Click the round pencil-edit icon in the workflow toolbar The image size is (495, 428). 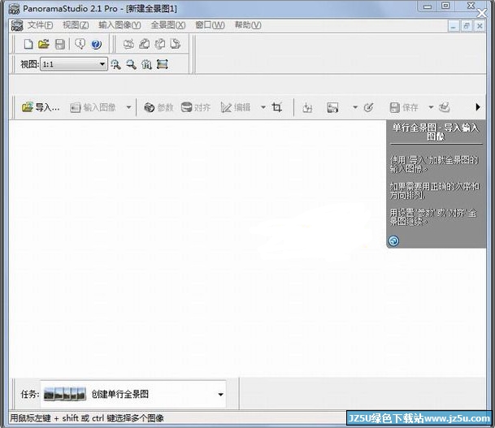[368, 107]
